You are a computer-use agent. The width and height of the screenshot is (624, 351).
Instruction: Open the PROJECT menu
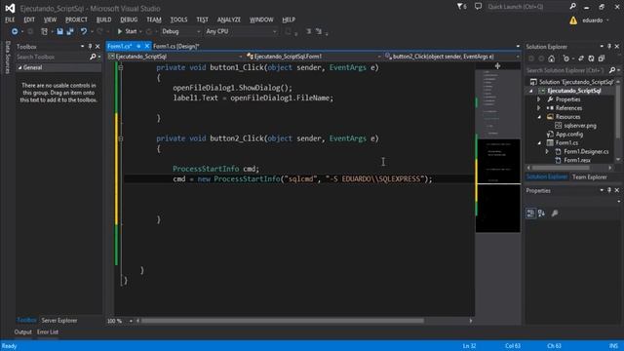pyautogui.click(x=76, y=19)
